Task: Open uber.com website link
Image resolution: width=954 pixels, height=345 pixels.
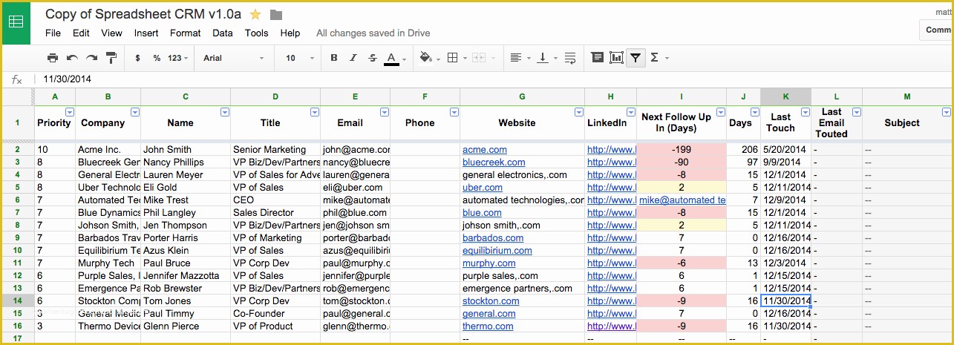Action: coord(482,188)
